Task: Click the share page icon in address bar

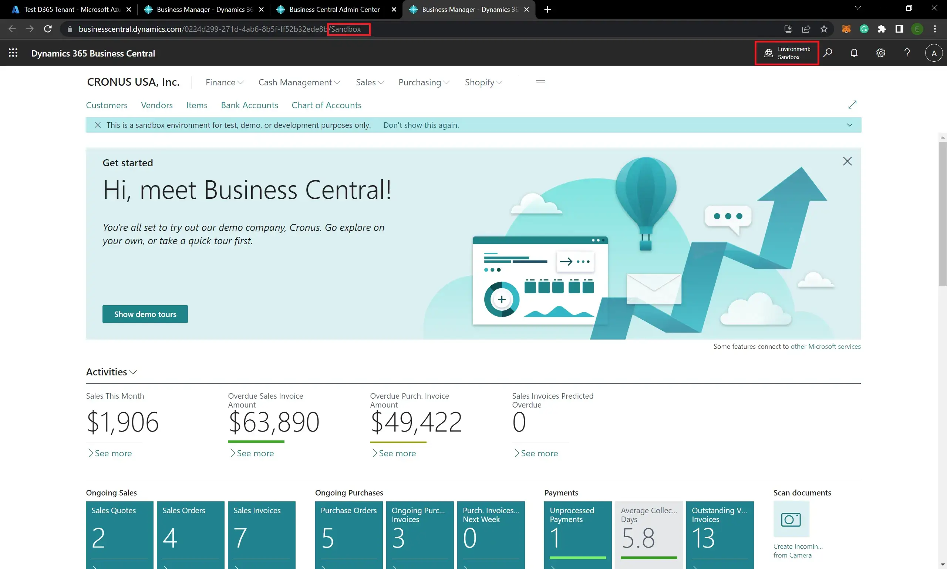Action: click(x=806, y=29)
